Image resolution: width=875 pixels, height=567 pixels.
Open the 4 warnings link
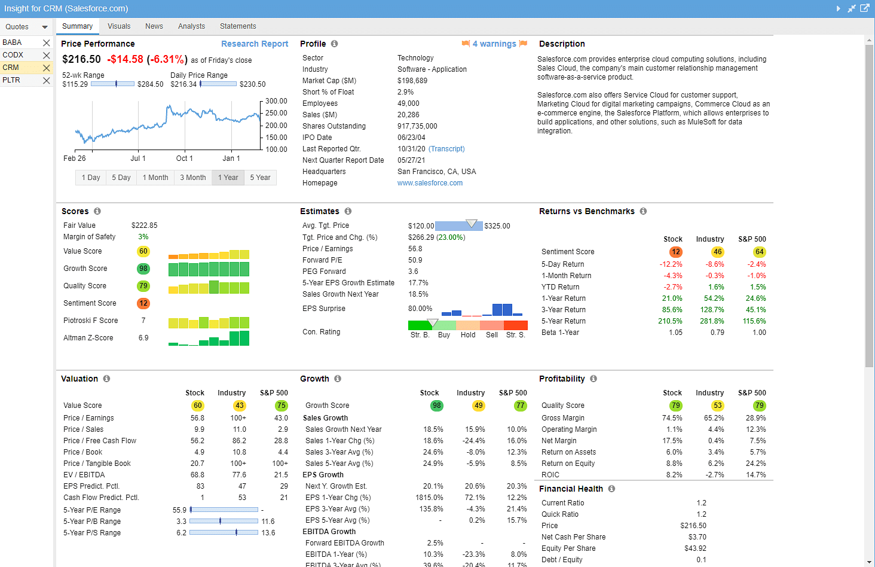[494, 44]
